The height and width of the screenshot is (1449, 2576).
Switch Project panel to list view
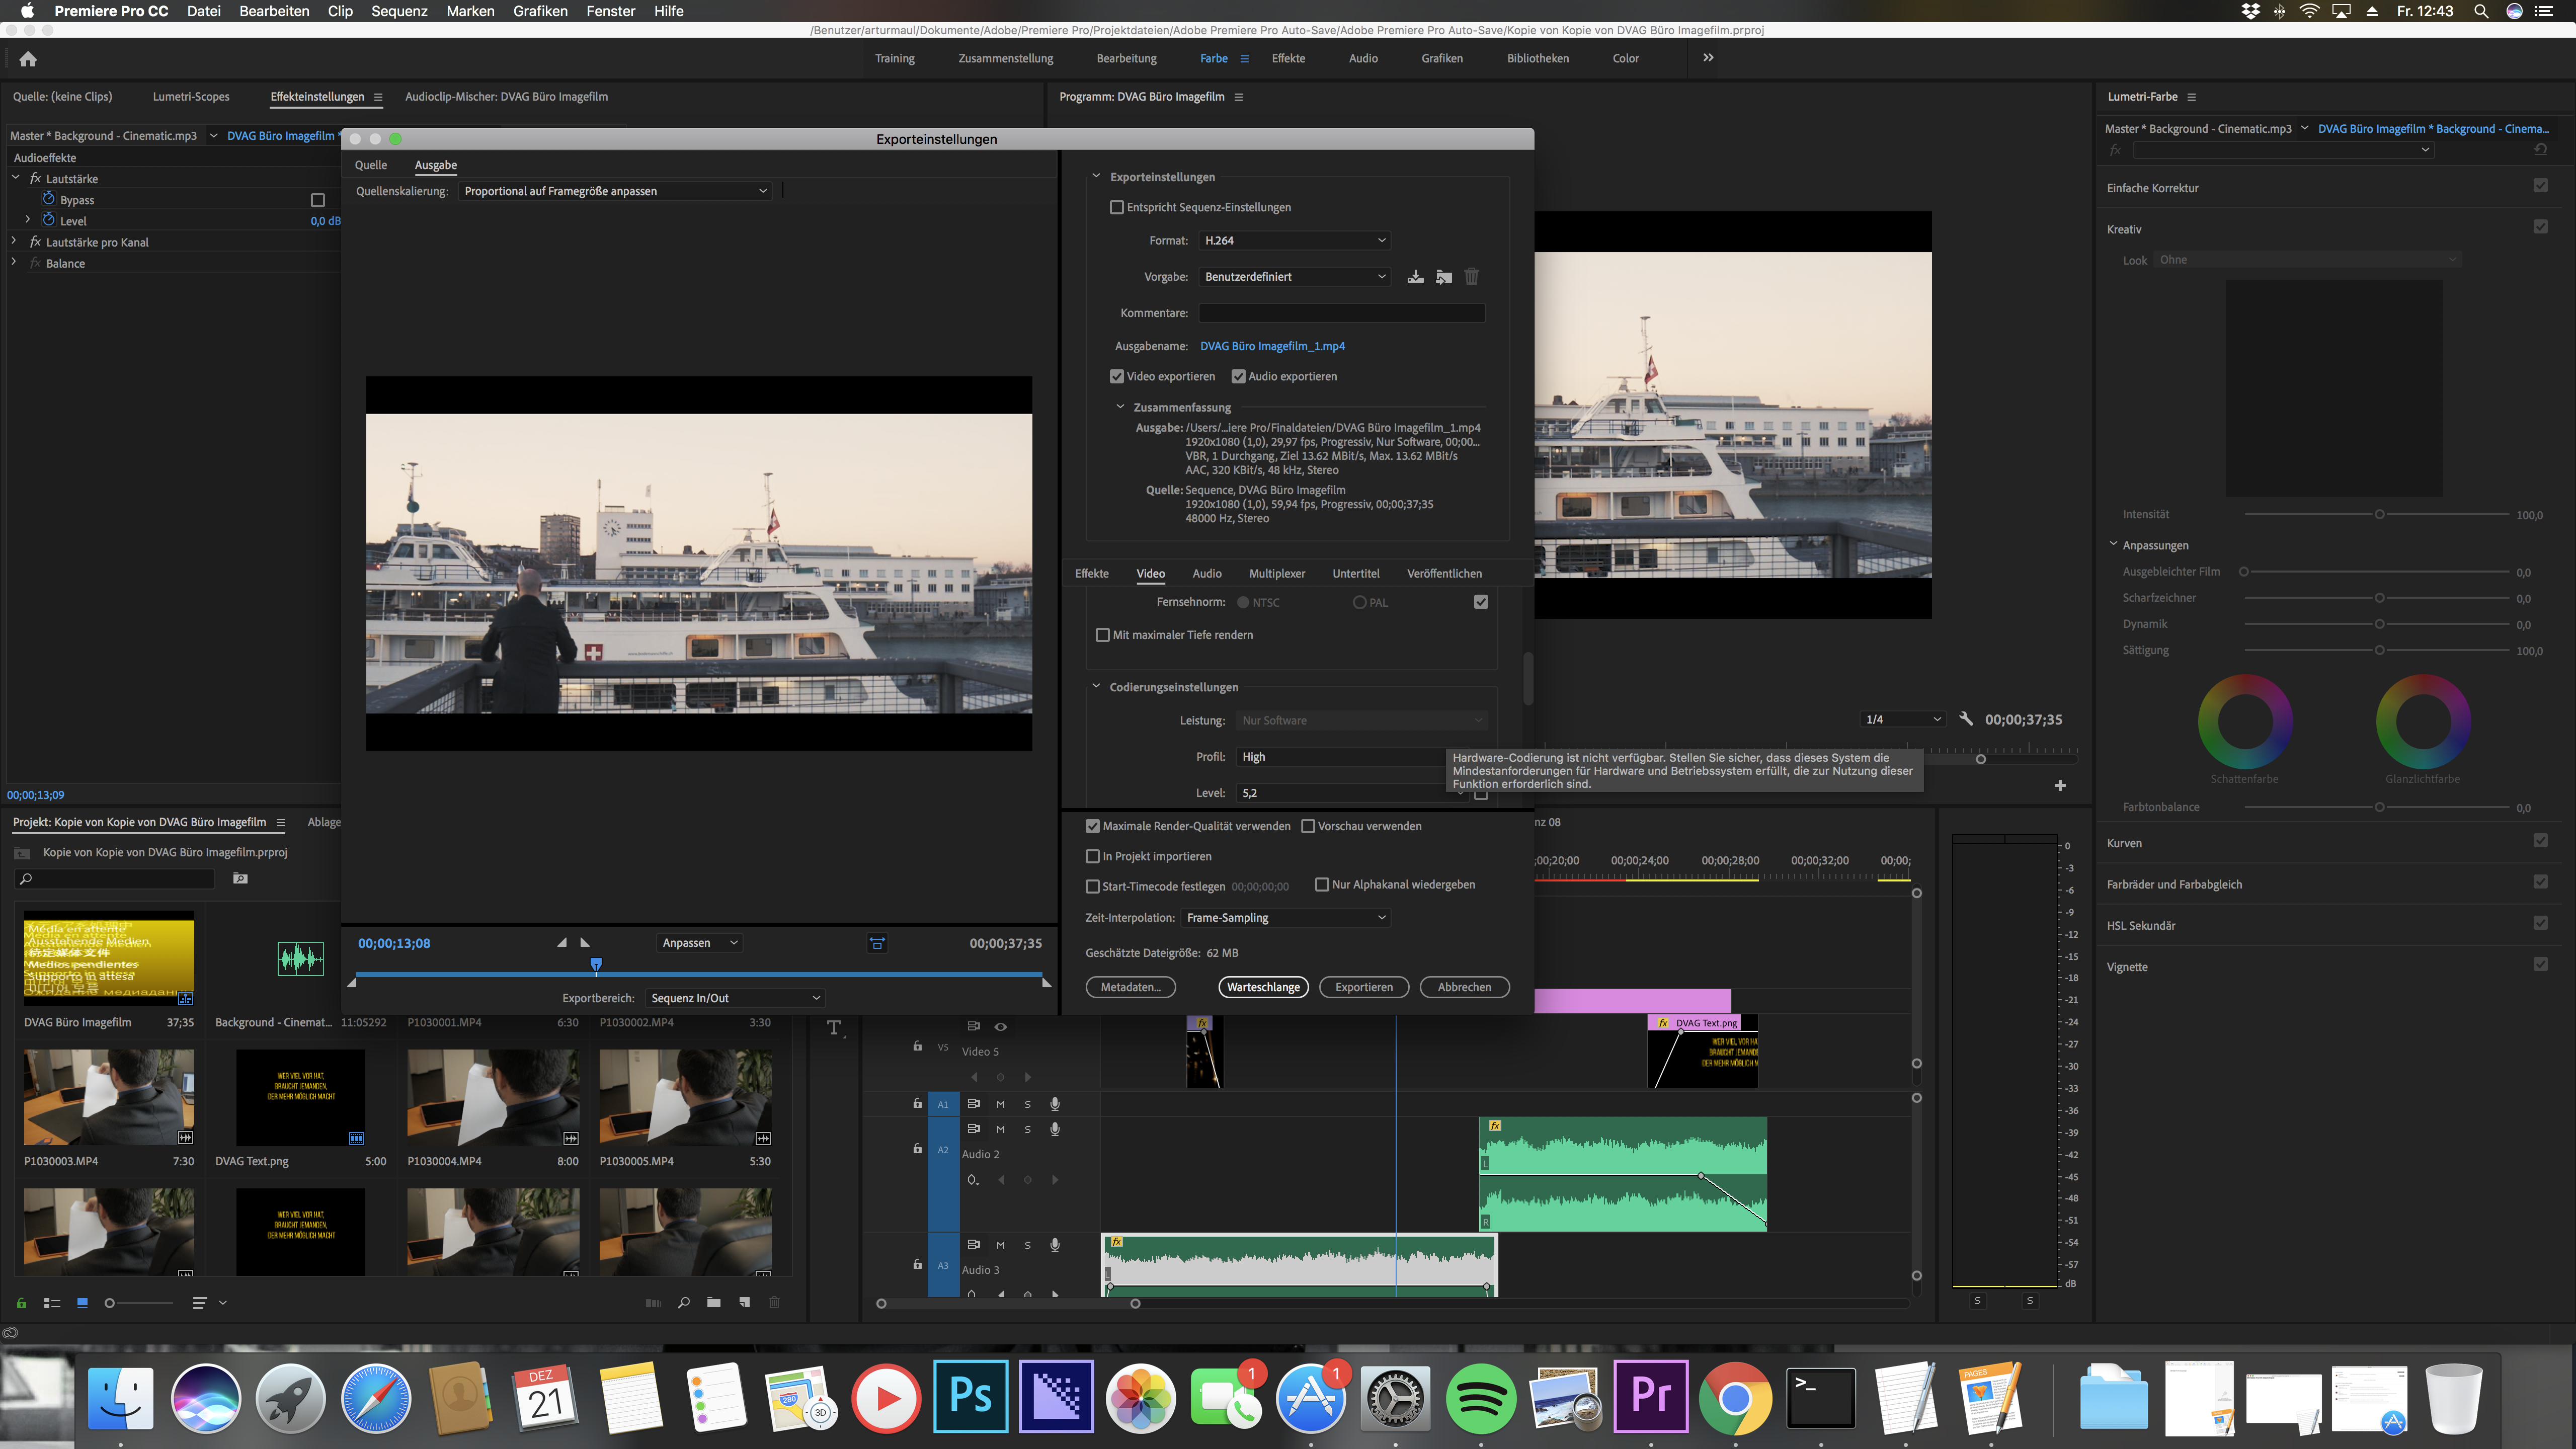click(52, 1303)
